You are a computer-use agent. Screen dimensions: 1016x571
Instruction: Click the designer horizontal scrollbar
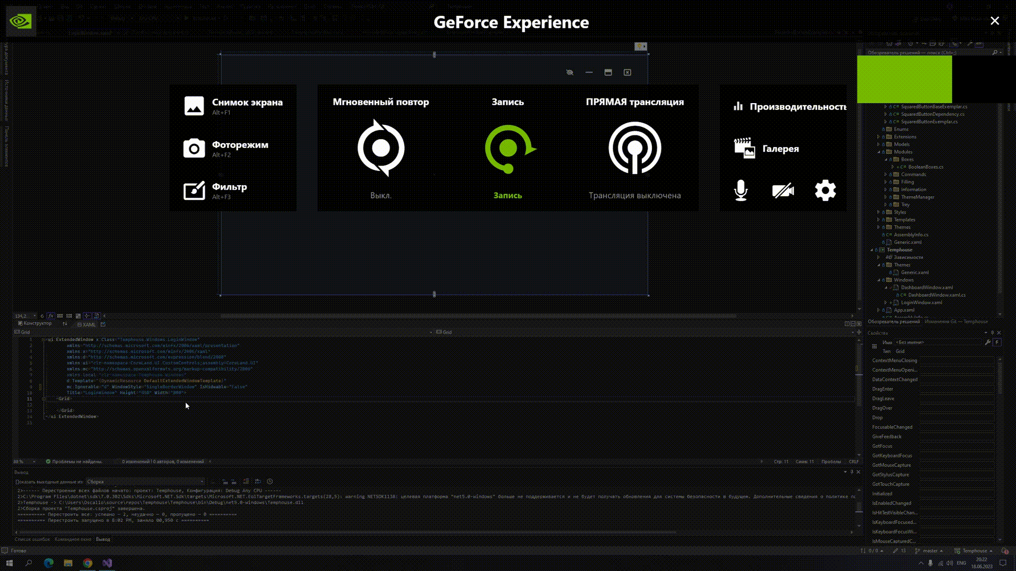coord(478,316)
